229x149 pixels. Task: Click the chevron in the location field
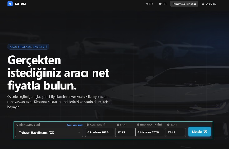(79, 132)
